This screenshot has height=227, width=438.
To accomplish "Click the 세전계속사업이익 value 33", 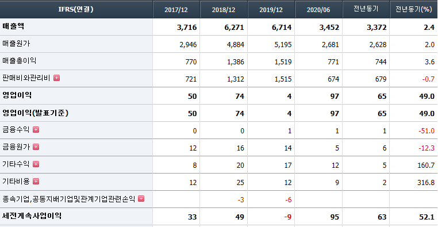I will click(192, 217).
